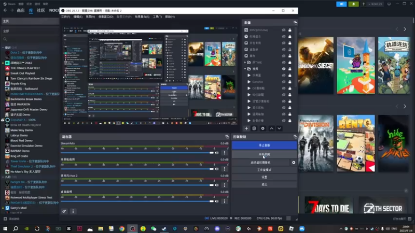415x233 pixels.
Task: Toggle visibility of source below Genshin
Action: [283, 88]
